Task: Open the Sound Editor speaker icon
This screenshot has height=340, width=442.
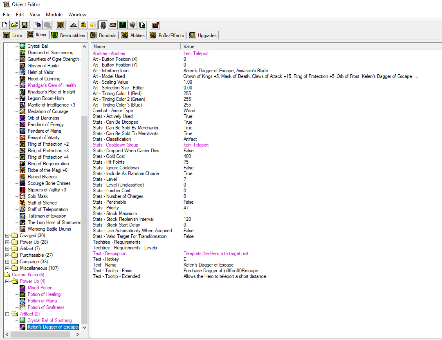Action: 93,25
